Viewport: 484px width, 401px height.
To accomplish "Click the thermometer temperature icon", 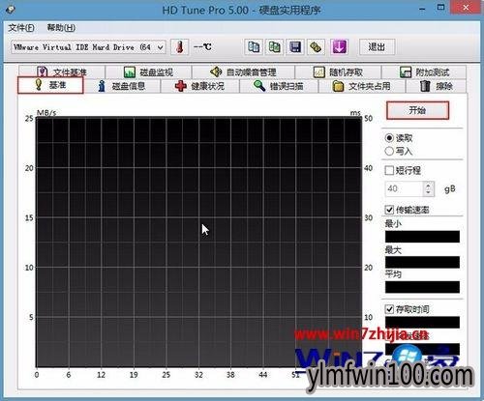I will (179, 47).
